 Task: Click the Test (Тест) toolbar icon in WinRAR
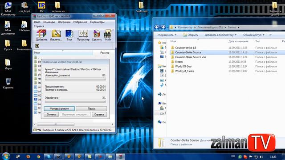[69, 35]
